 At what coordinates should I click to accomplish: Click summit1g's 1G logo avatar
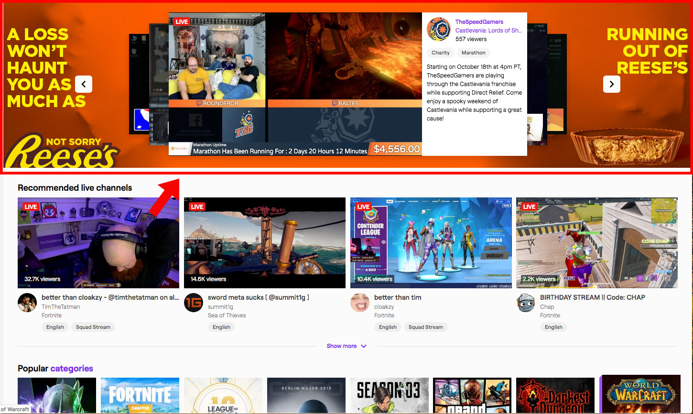pos(194,302)
